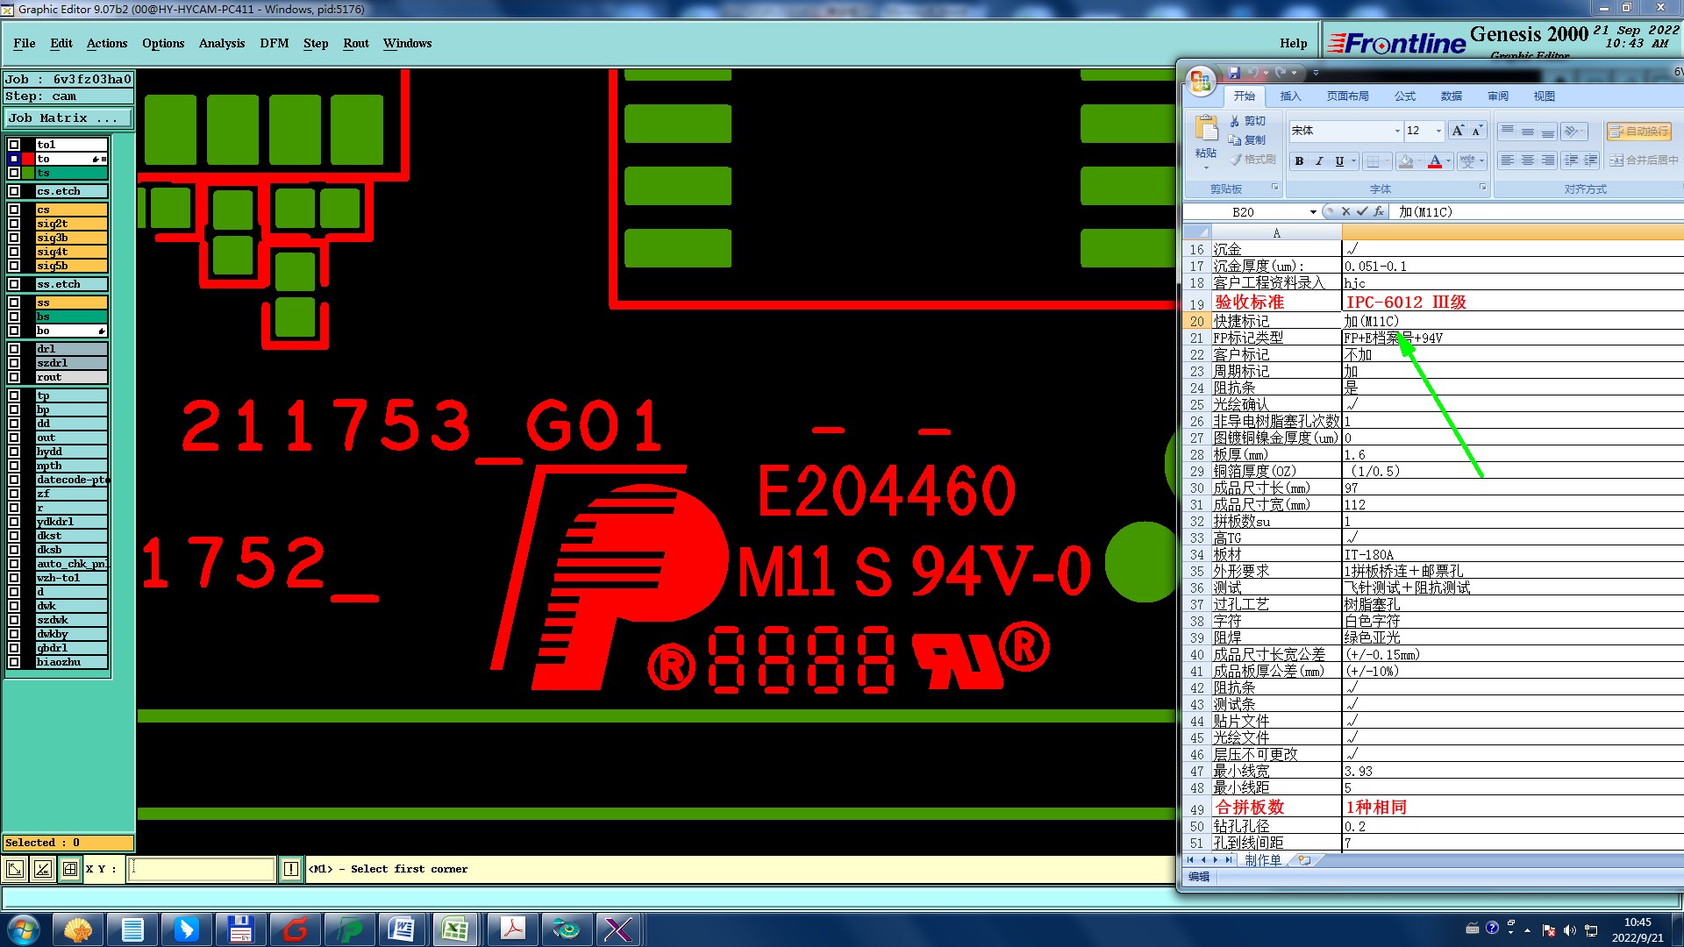Image resolution: width=1684 pixels, height=947 pixels.
Task: Click the Insert Function fx icon
Action: tap(1379, 211)
